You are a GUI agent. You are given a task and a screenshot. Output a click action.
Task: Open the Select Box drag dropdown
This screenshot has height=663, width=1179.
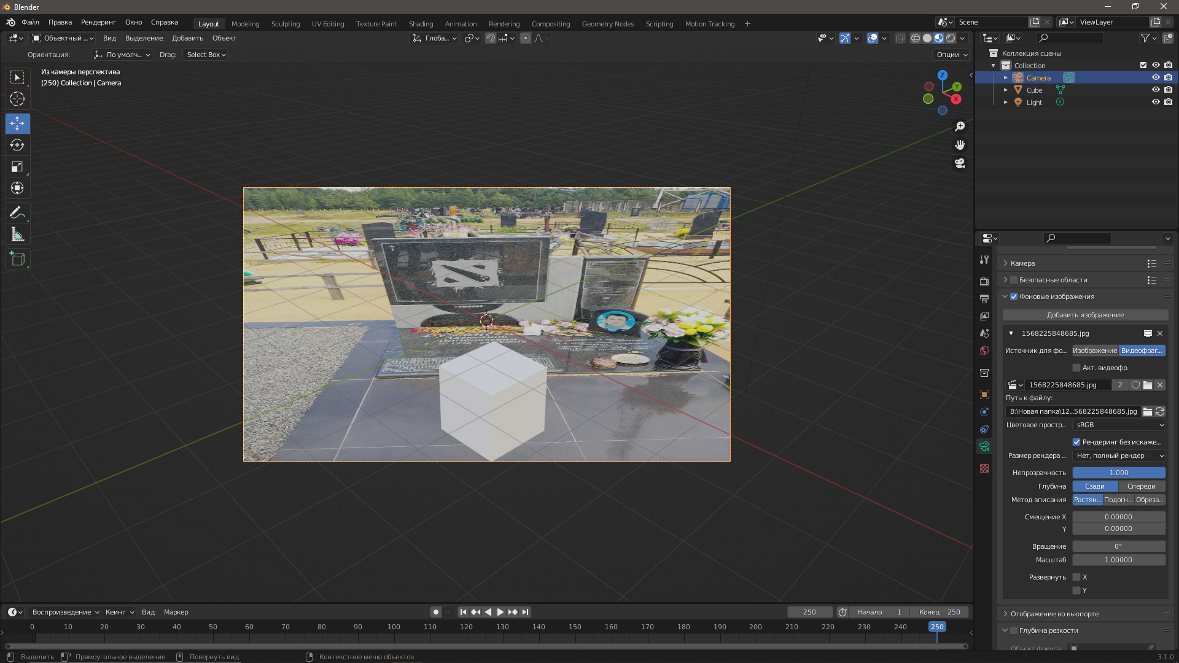pyautogui.click(x=206, y=55)
